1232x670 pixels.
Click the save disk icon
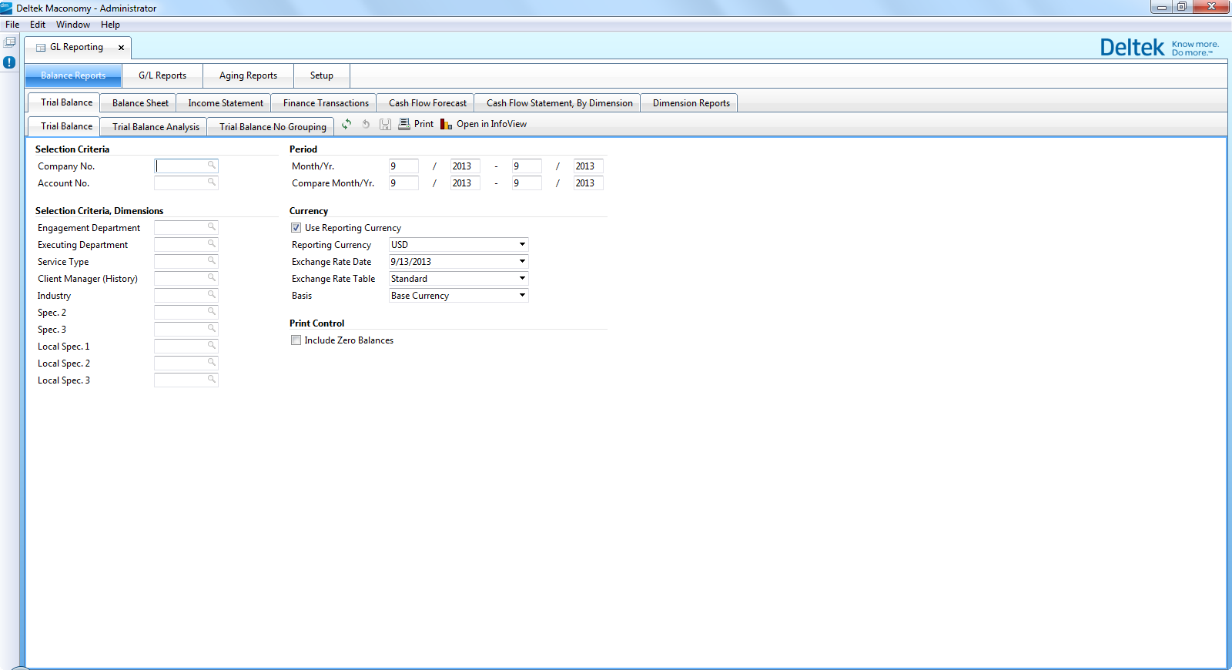385,124
